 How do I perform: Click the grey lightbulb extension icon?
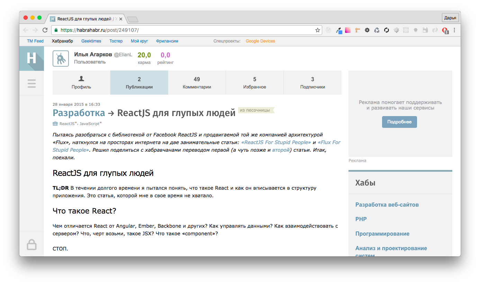tap(416, 30)
